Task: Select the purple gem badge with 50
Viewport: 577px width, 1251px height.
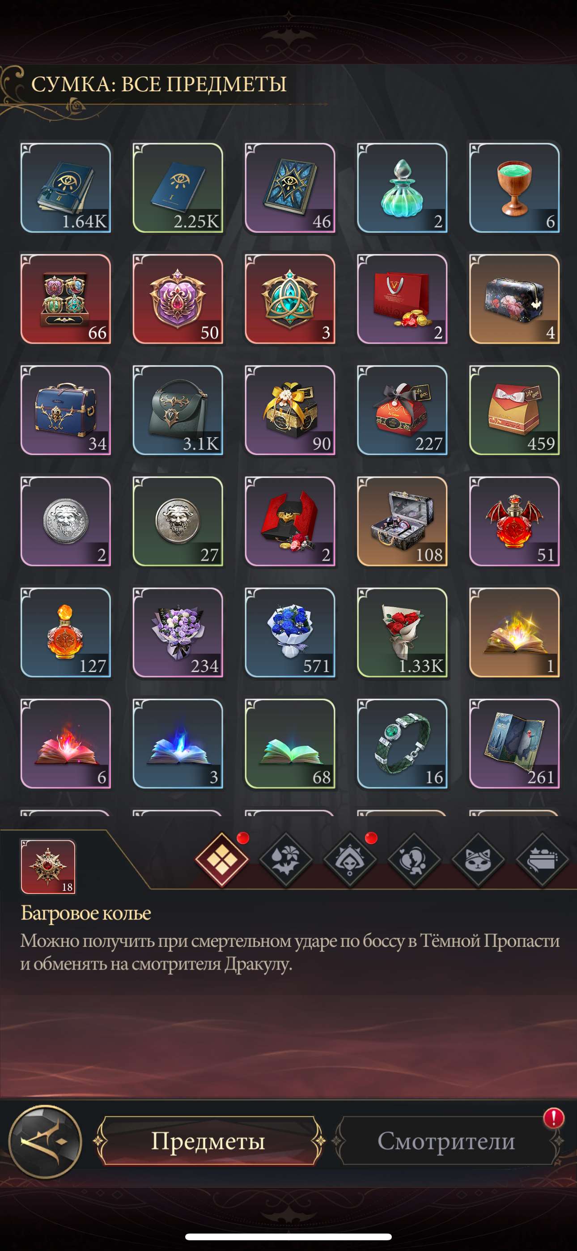Action: [178, 299]
